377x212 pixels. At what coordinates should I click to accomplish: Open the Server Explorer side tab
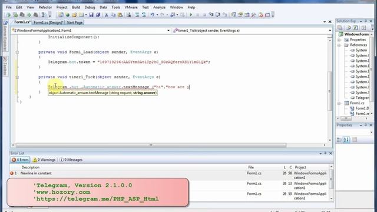[x=5, y=36]
